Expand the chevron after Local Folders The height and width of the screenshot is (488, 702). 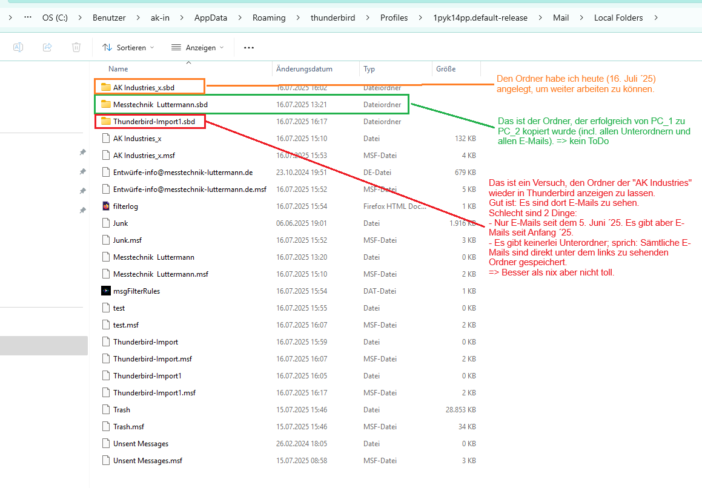[x=656, y=18]
